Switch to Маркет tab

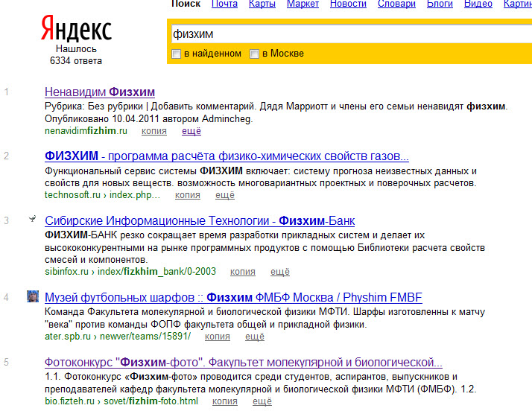303,4
